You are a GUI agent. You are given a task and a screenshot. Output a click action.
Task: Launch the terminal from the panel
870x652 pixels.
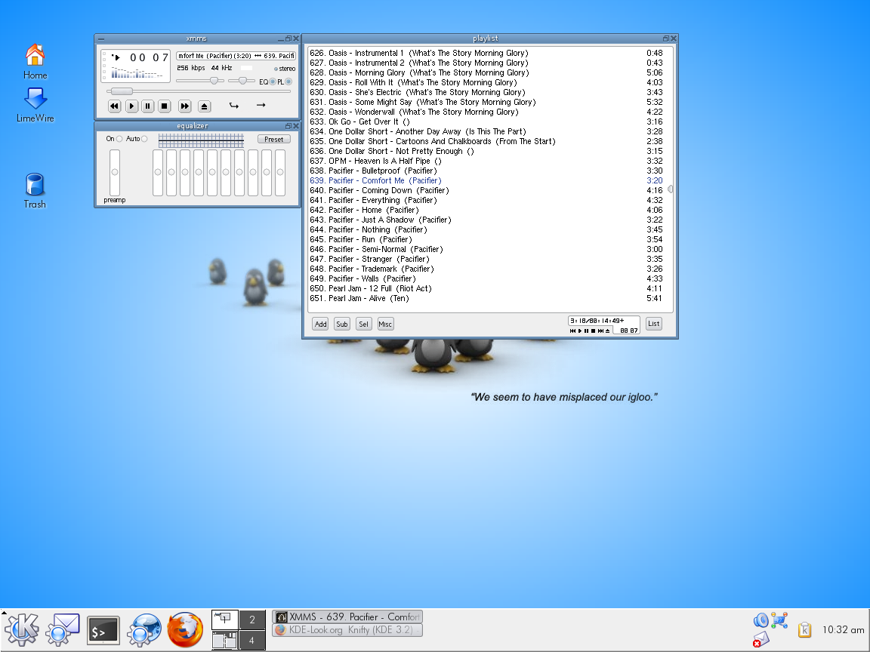pyautogui.click(x=103, y=630)
